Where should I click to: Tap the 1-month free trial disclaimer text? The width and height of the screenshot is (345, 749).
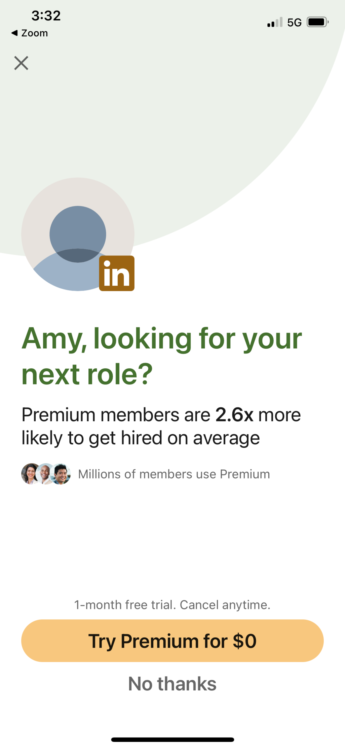pos(172,605)
